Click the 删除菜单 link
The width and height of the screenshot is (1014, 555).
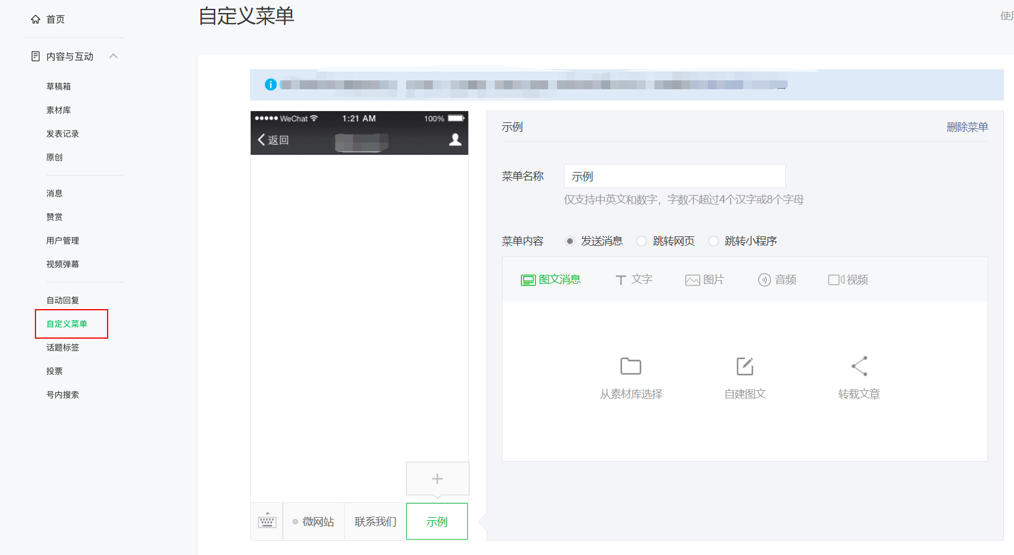(x=967, y=127)
